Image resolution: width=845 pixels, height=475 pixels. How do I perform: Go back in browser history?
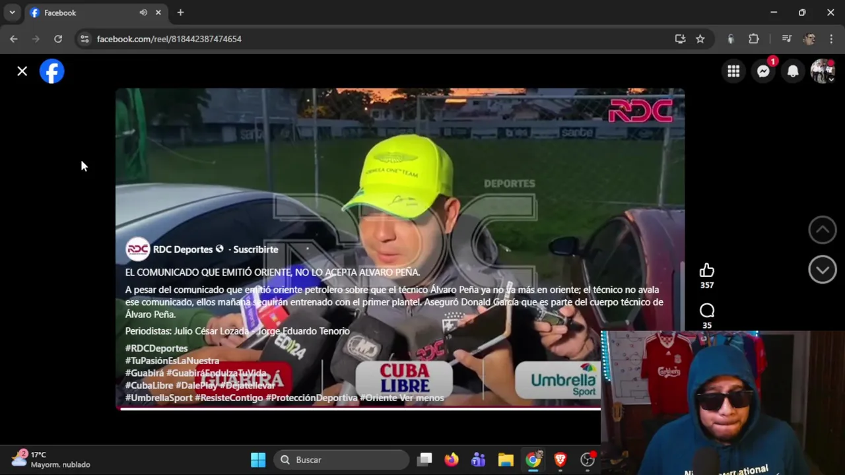tap(14, 39)
